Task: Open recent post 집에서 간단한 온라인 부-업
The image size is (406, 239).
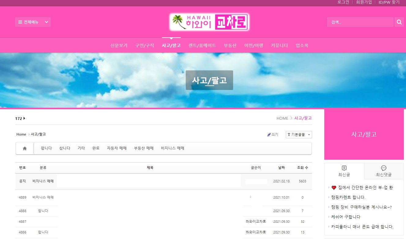Action: click(362, 188)
